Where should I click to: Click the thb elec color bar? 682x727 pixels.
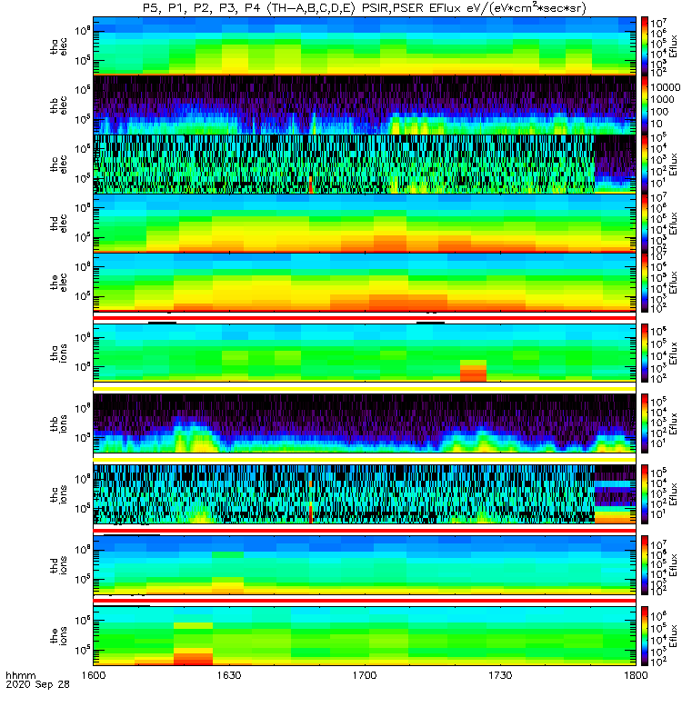click(x=645, y=105)
